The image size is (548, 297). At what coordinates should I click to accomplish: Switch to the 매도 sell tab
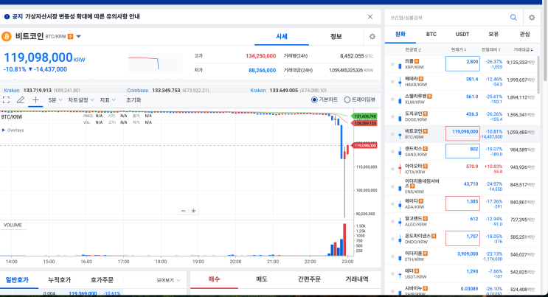(262, 279)
